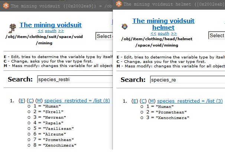Open the Select dropdown in helmet window
Screen dimensions: 225x160
[217, 35]
